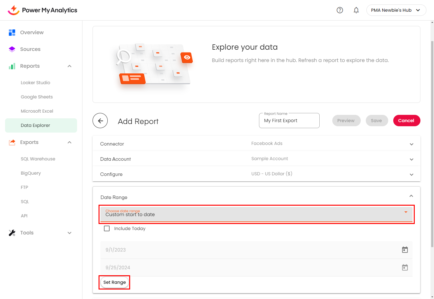Open the BigQuery exports page
434x299 pixels.
(x=31, y=173)
